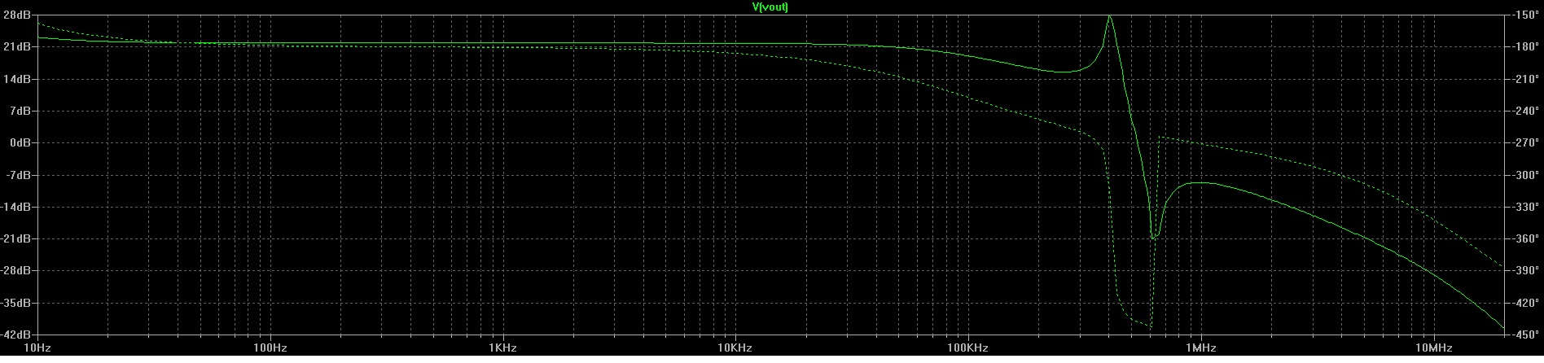Click the 1KHz frequency axis label

502,348
